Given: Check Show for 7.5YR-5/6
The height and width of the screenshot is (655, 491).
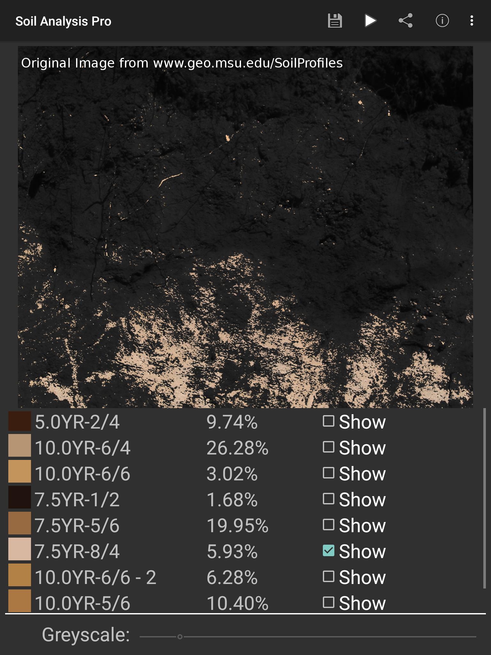Looking at the screenshot, I should pyautogui.click(x=329, y=525).
